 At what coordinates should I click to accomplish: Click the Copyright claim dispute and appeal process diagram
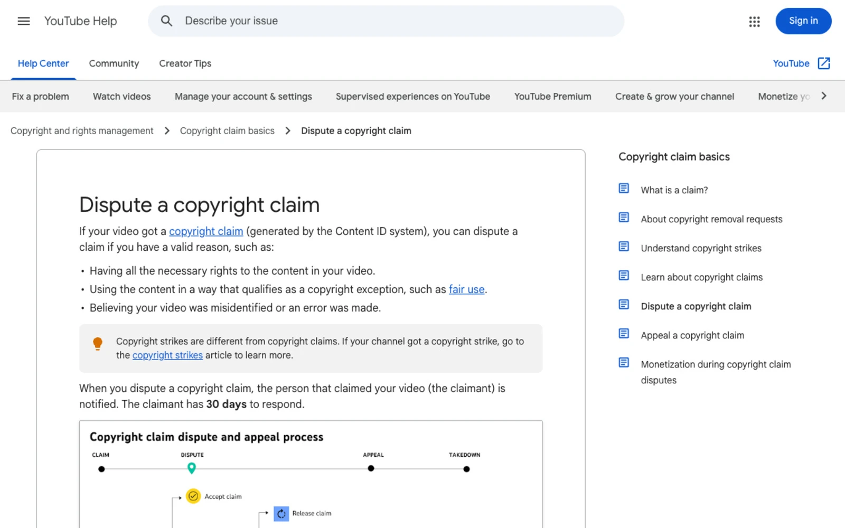click(311, 474)
